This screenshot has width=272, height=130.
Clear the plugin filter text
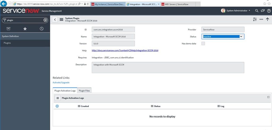click(x=45, y=20)
